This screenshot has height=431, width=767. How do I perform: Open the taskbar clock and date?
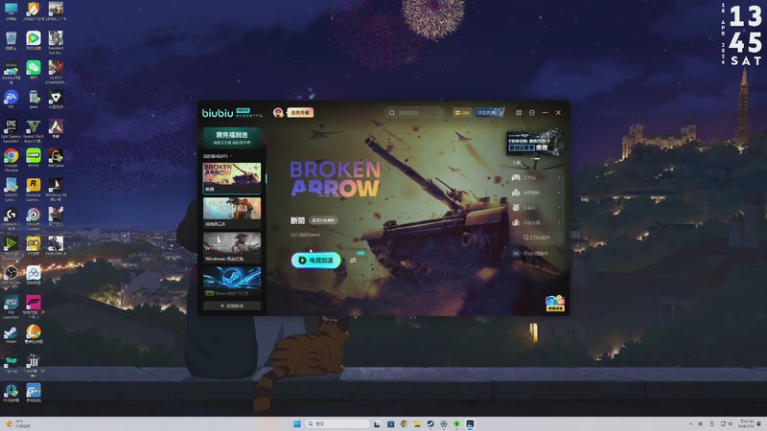coord(747,423)
